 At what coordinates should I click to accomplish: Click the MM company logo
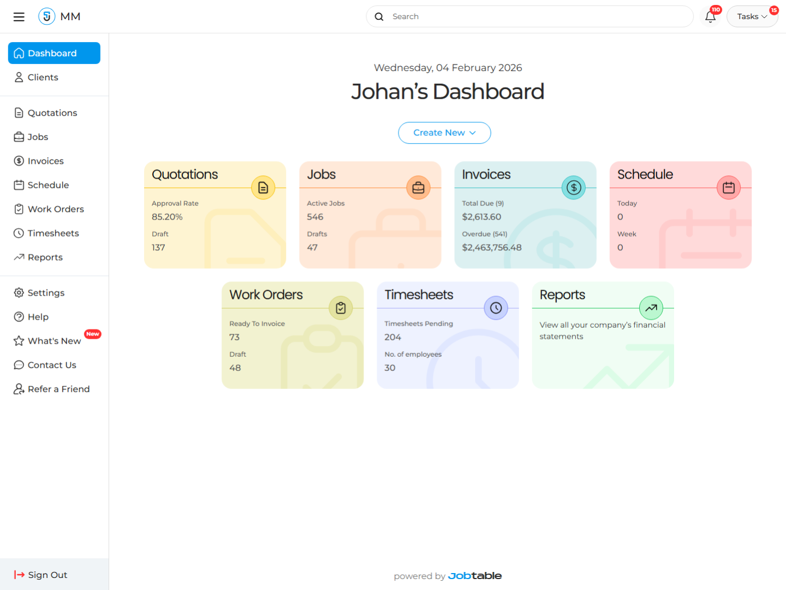click(47, 16)
